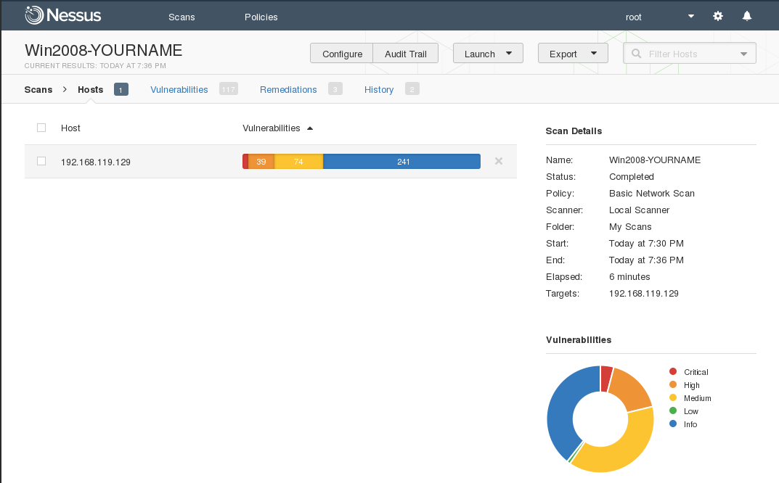This screenshot has width=779, height=483.
Task: Open the settings gear icon
Action: 718,16
